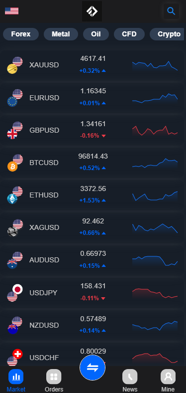Click the Bitcoin coin icon for BTCUSD

tap(12, 167)
